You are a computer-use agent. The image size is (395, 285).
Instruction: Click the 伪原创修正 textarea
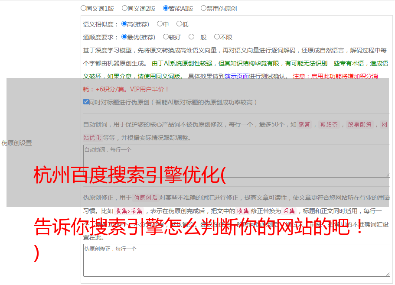tap(237, 260)
